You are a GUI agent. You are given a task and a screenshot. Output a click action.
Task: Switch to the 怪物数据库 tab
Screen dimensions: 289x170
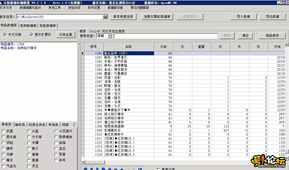point(28,26)
